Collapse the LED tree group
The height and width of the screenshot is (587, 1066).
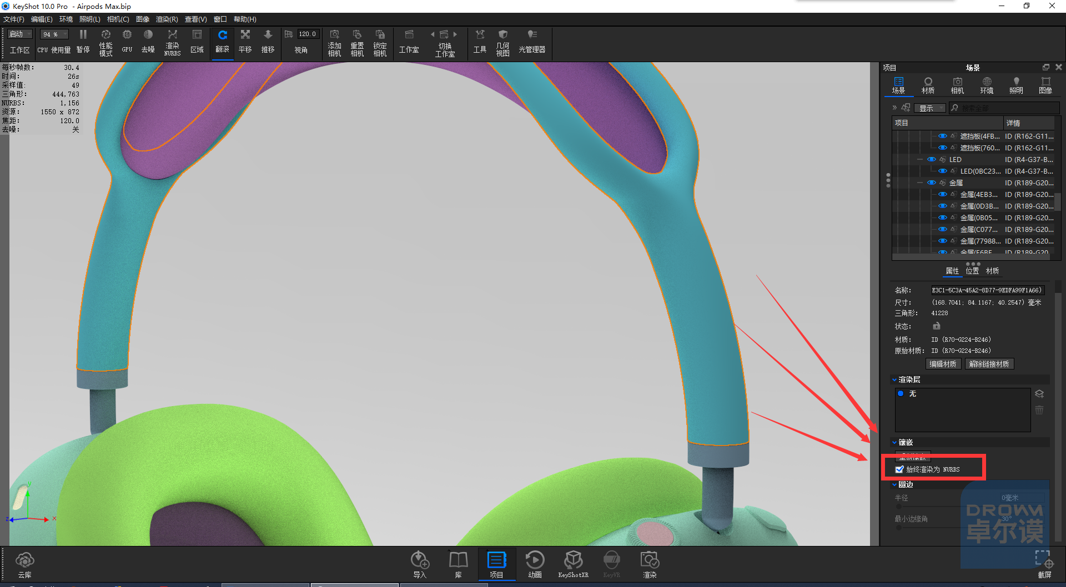pyautogui.click(x=920, y=159)
